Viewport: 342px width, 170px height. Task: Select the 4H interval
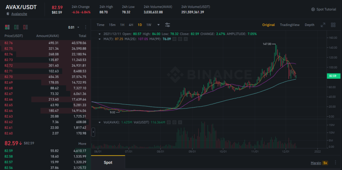tap(131, 25)
